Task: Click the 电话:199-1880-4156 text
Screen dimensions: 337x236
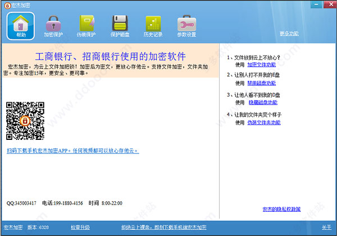Action: pos(62,203)
